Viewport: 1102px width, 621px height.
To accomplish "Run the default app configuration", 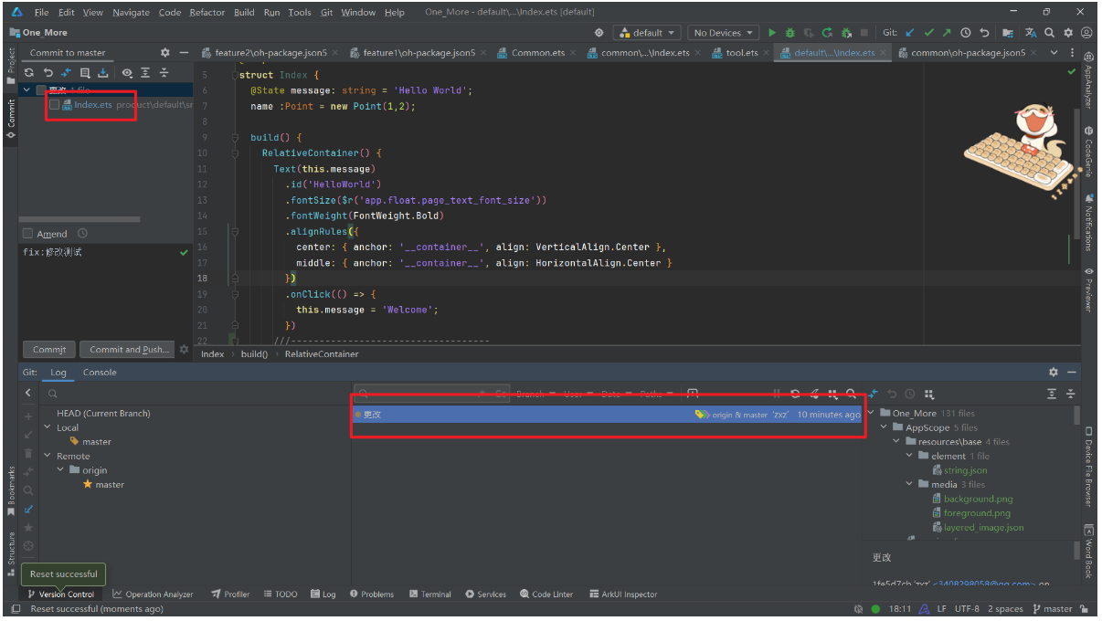I will pyautogui.click(x=772, y=32).
